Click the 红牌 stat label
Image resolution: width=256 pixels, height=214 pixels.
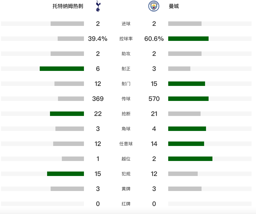126,204
